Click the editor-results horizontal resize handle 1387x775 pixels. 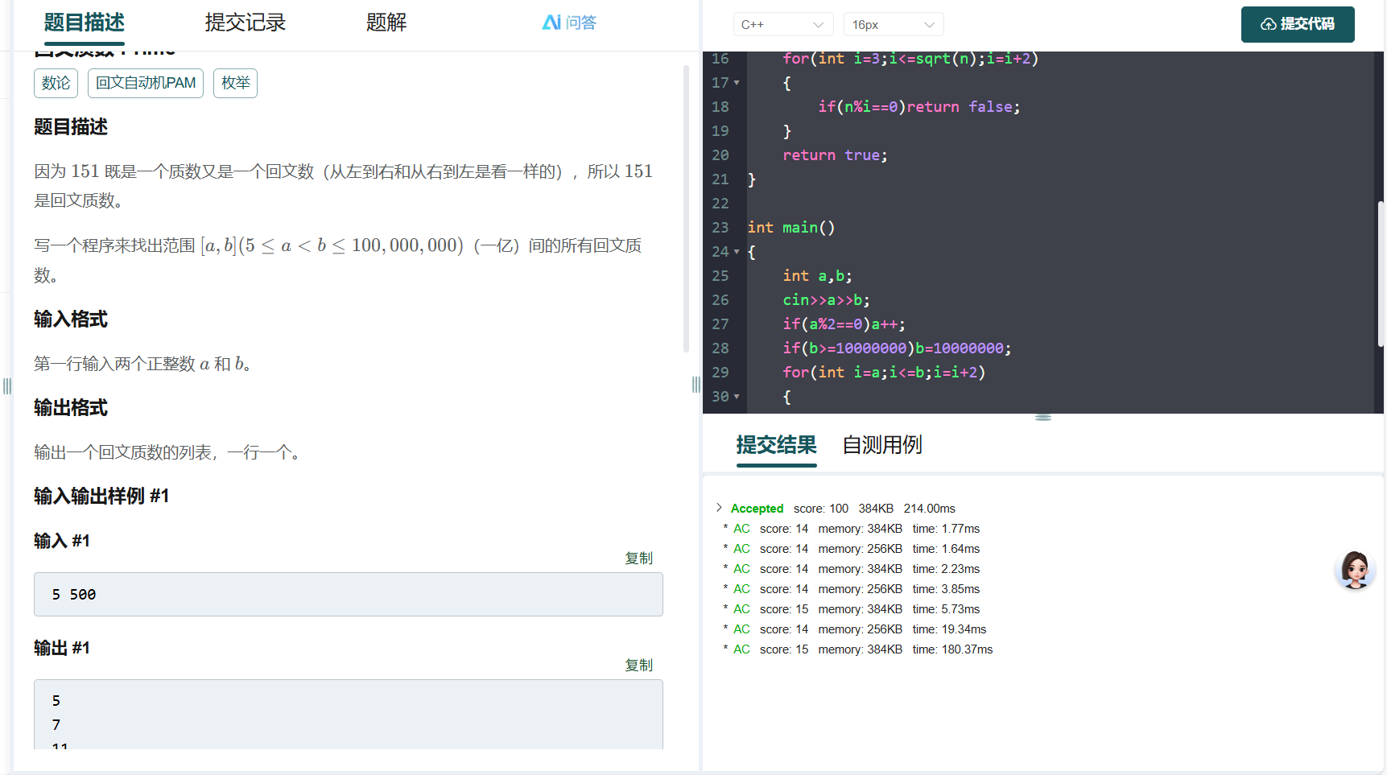(1042, 418)
